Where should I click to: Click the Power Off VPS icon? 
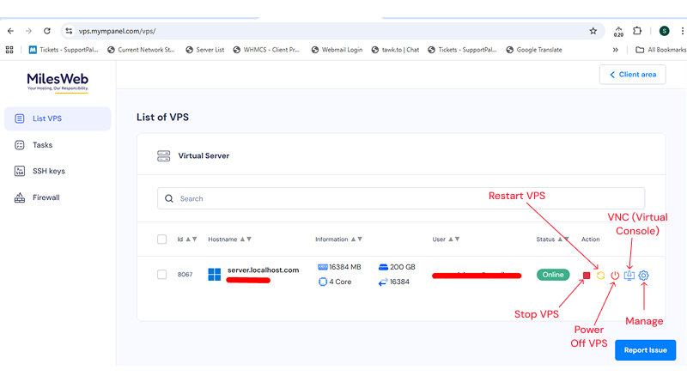pos(615,276)
